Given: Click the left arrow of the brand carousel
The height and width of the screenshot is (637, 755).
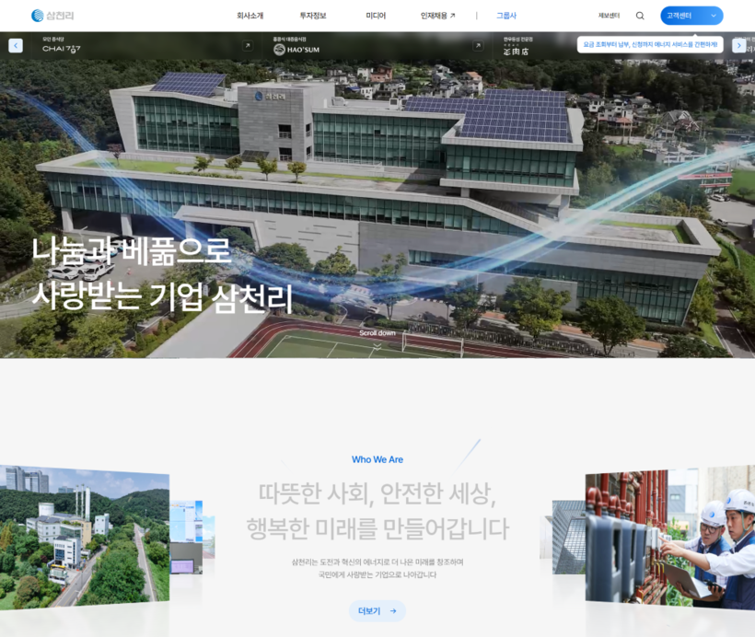Looking at the screenshot, I should pos(16,45).
